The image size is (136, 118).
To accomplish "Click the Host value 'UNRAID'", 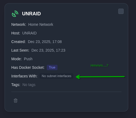I will [x=29, y=33].
